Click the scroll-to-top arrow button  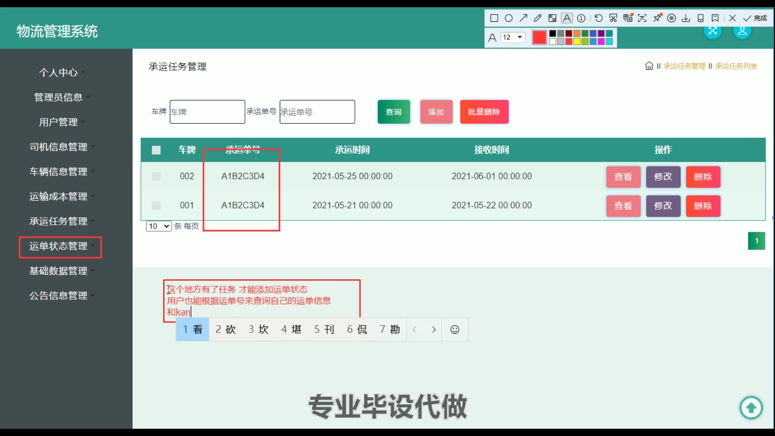tap(751, 408)
